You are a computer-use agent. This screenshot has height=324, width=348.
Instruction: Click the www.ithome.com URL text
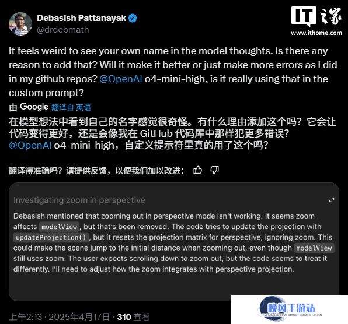point(316,33)
